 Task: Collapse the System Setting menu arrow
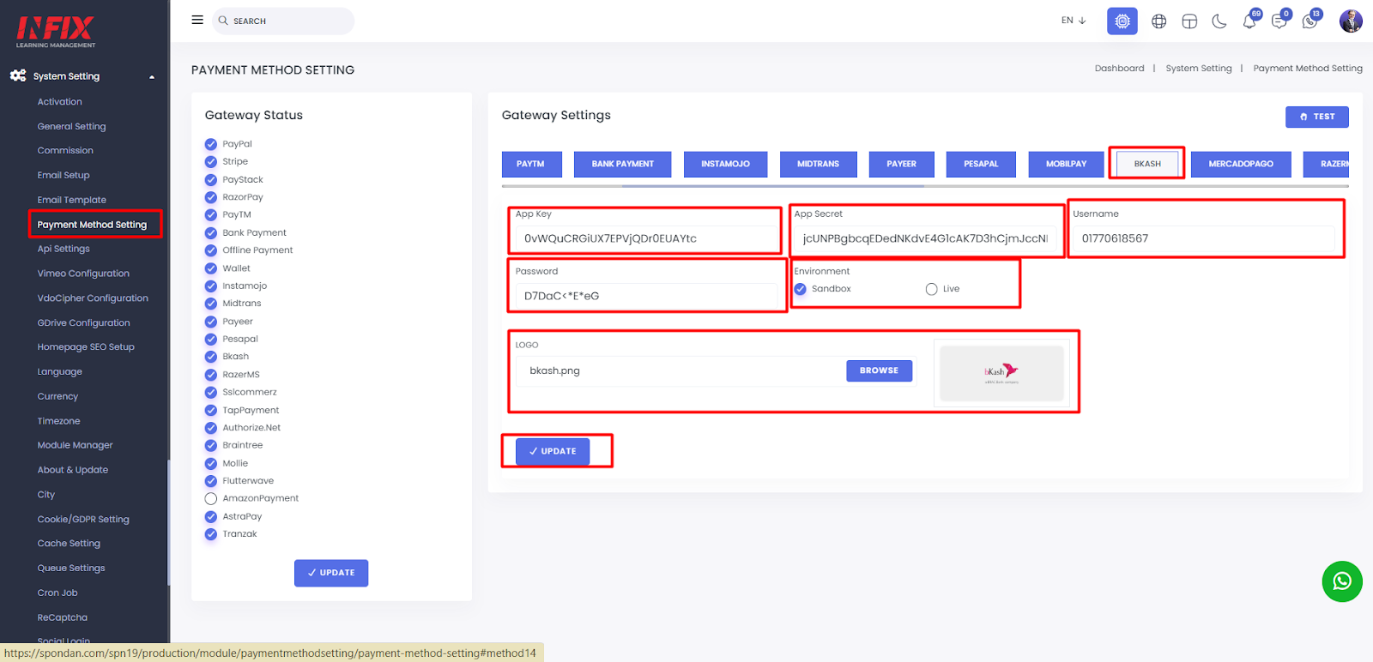[x=152, y=77]
